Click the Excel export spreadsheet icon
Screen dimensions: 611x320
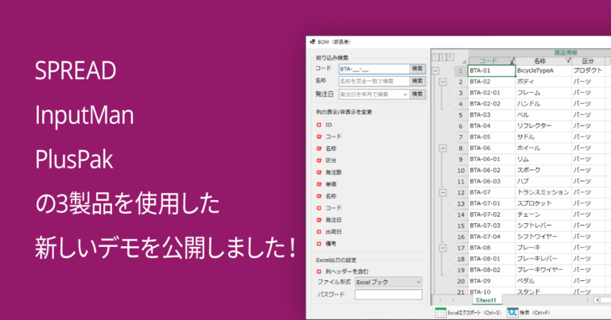coord(440,313)
